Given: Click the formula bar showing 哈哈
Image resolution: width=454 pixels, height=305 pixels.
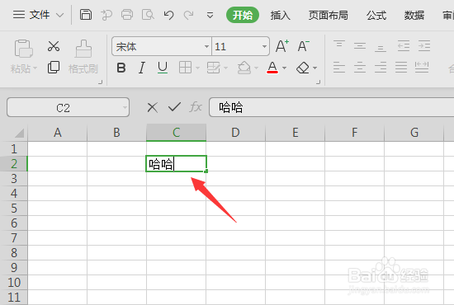Looking at the screenshot, I should [x=332, y=107].
